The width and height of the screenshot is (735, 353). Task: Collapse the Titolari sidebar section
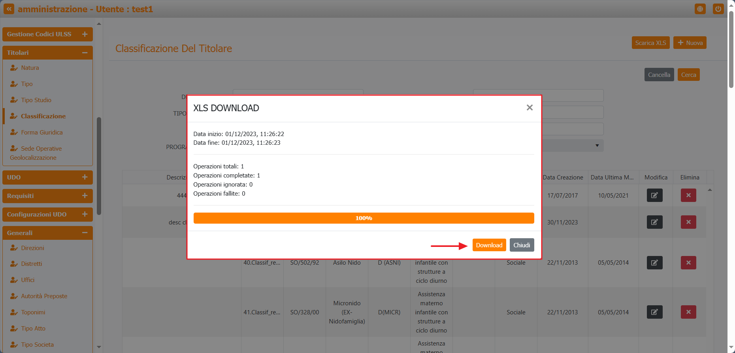coord(85,53)
